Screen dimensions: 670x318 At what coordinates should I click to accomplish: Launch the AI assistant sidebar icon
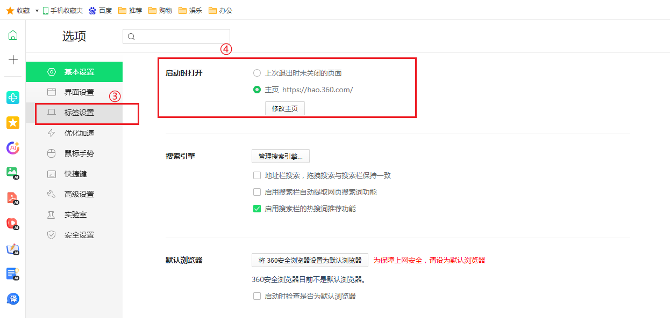coord(12,147)
